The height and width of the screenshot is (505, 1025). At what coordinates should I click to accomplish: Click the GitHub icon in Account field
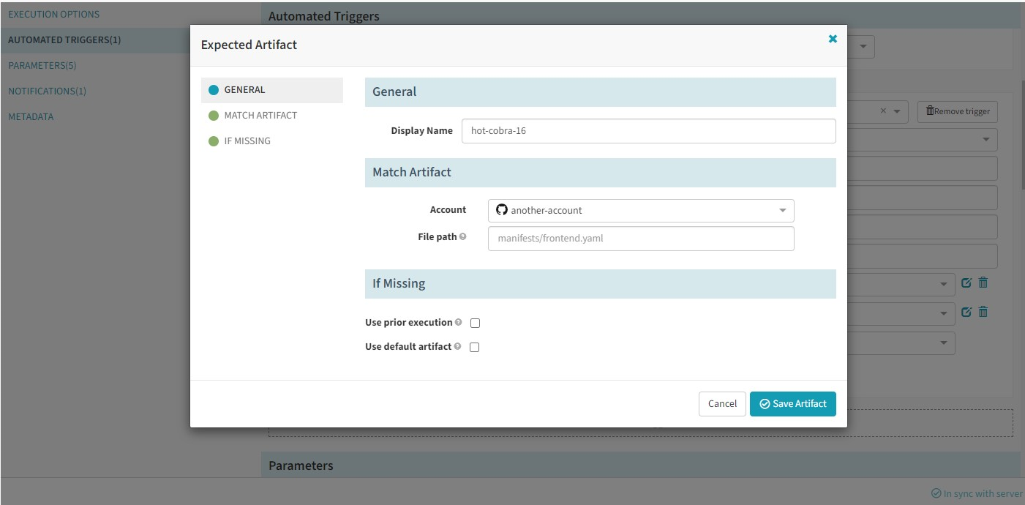[501, 210]
